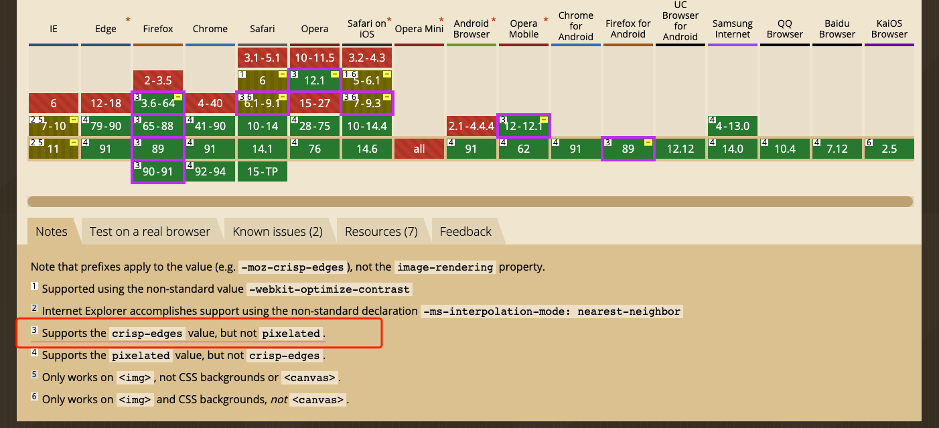Select the Firefox 65-88 version cell
The height and width of the screenshot is (428, 939).
158,126
